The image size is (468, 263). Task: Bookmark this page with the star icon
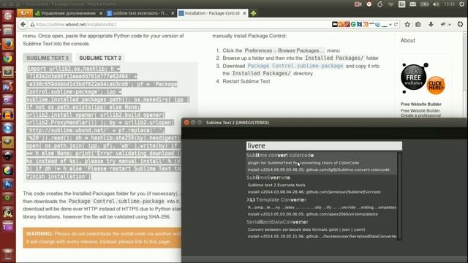[x=407, y=24]
